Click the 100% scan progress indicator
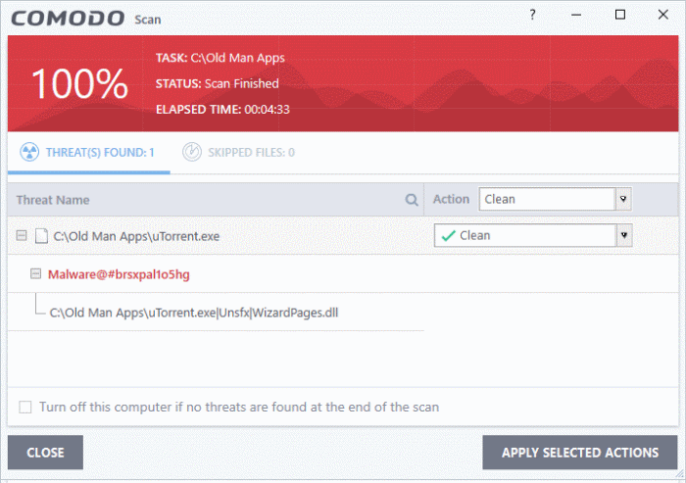This screenshot has width=686, height=483. (x=79, y=83)
